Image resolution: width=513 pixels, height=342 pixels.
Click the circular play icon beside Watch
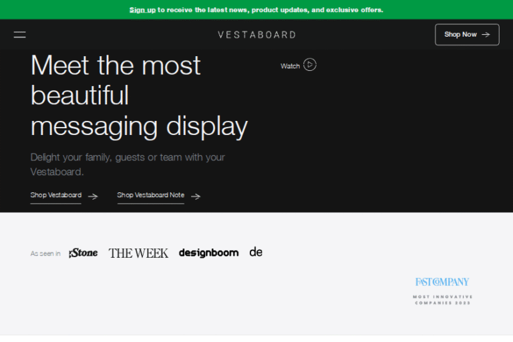(x=309, y=65)
